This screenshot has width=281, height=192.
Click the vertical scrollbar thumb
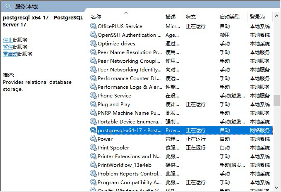pyautogui.click(x=276, y=100)
